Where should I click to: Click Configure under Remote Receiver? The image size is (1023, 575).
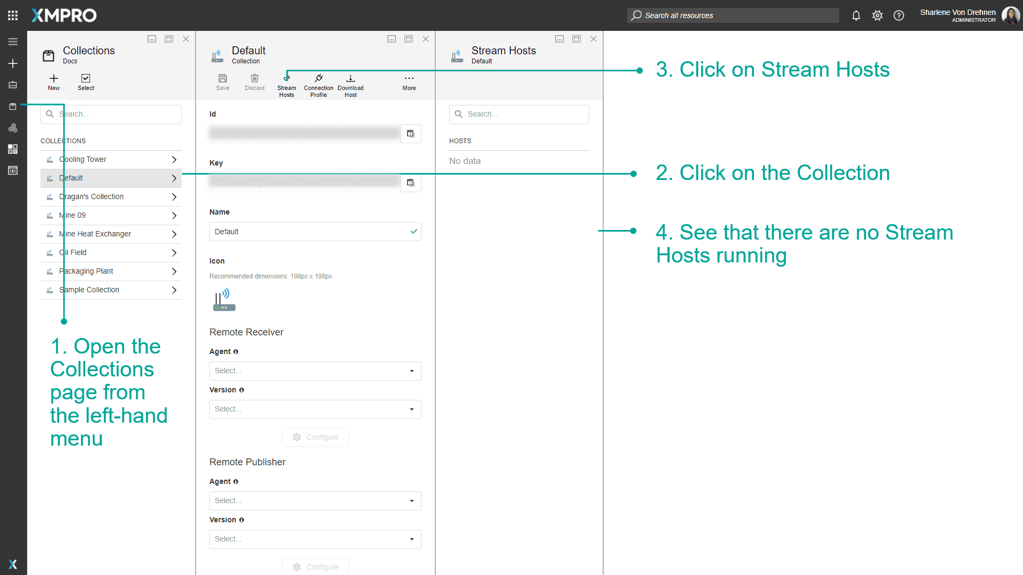point(315,437)
